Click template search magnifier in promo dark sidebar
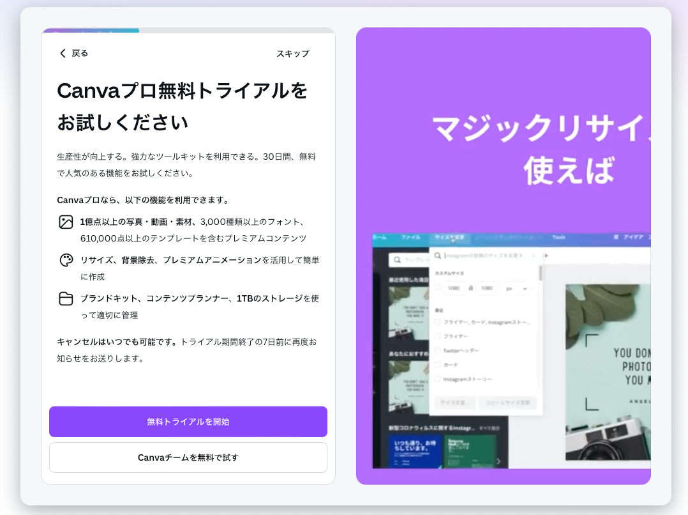The height and width of the screenshot is (515, 688). [x=397, y=260]
